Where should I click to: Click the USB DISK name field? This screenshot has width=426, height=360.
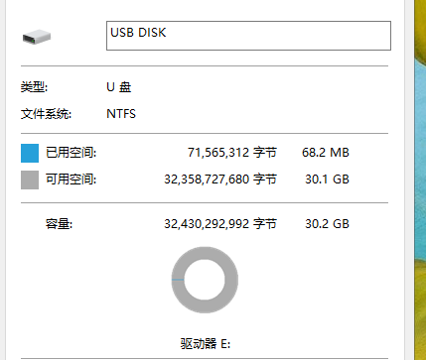pyautogui.click(x=248, y=36)
